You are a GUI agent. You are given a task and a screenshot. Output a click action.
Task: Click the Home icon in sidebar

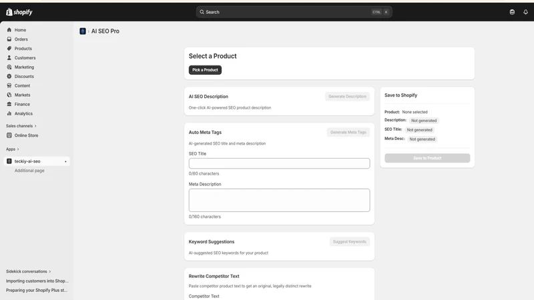click(x=9, y=30)
